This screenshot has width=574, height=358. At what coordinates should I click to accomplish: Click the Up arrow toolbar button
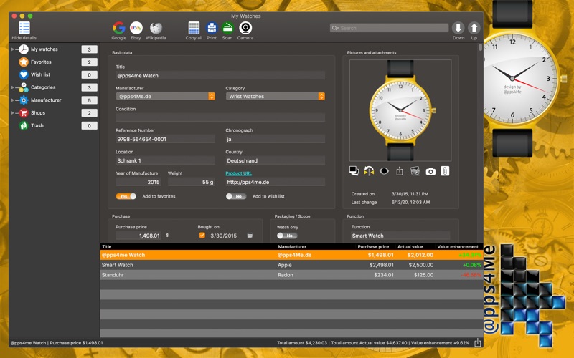tap(474, 28)
